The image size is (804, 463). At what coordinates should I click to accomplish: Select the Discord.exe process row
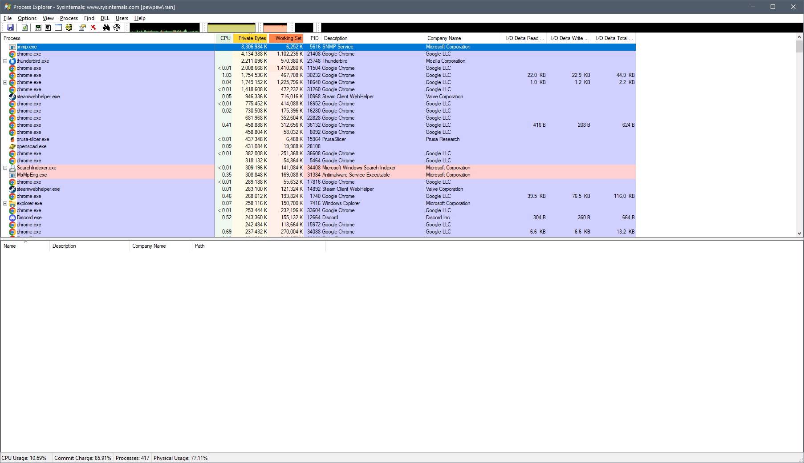tap(318, 217)
